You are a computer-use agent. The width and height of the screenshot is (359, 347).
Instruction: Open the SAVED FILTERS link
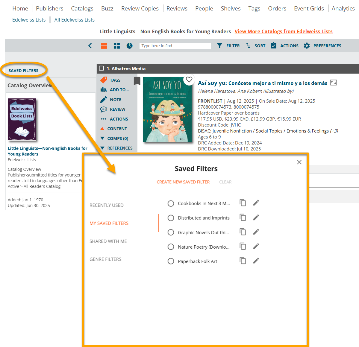[x=23, y=71]
